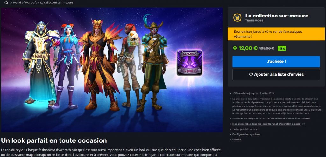Image resolution: width=326 pixels, height=157 pixels.
Task: Click the home icon in breadcrumb
Action: point(6,3)
